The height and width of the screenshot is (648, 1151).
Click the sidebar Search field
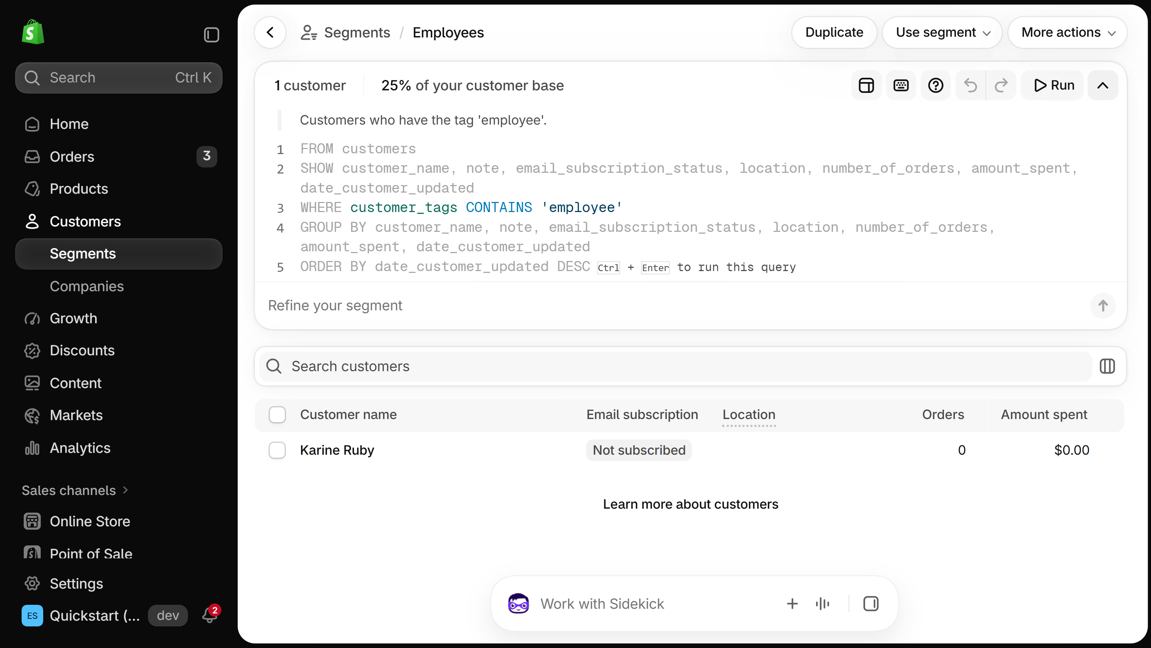click(x=119, y=78)
